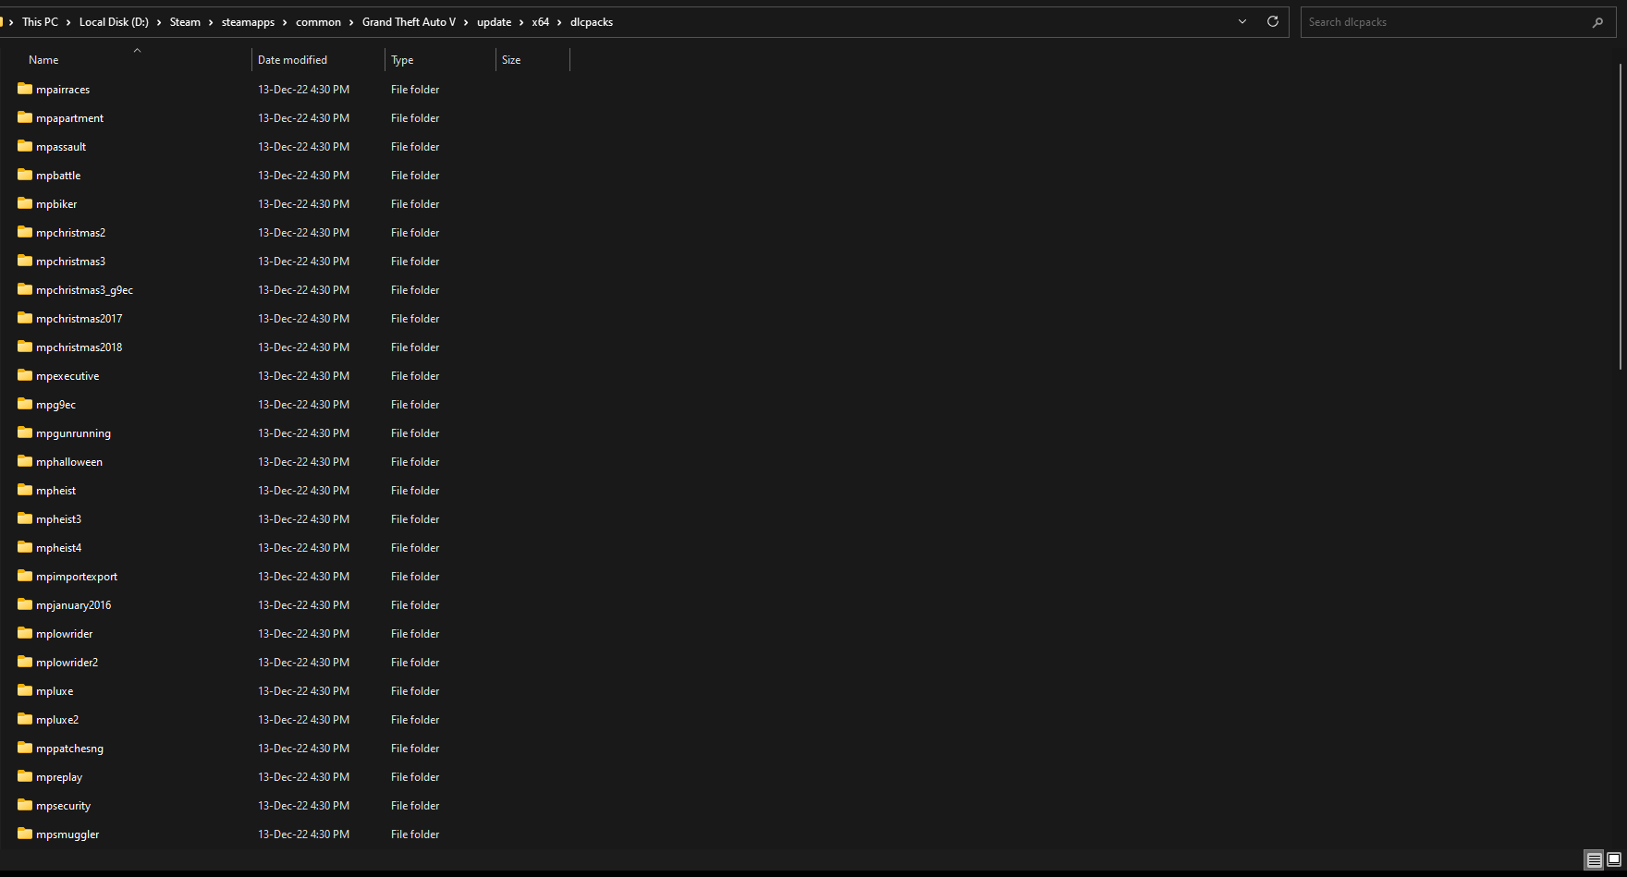Open the address bar history dropdown

pos(1242,21)
